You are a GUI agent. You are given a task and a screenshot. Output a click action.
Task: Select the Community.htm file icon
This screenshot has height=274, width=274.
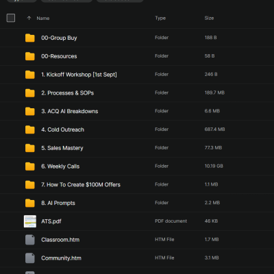pyautogui.click(x=30, y=258)
